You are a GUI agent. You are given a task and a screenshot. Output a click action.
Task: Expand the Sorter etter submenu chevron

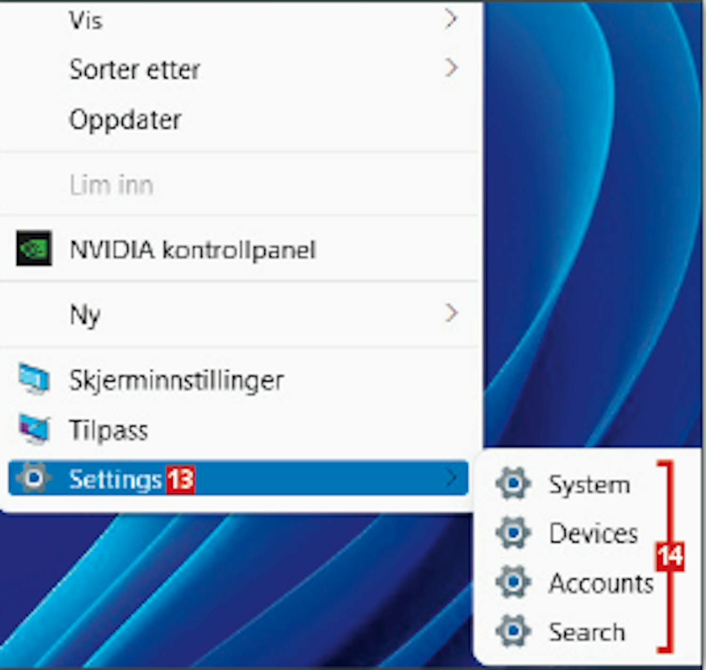click(x=451, y=68)
